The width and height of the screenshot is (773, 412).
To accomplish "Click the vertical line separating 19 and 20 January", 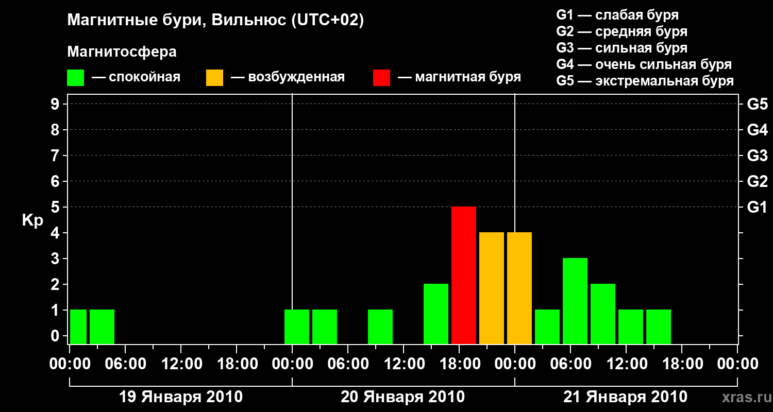I will (292, 219).
